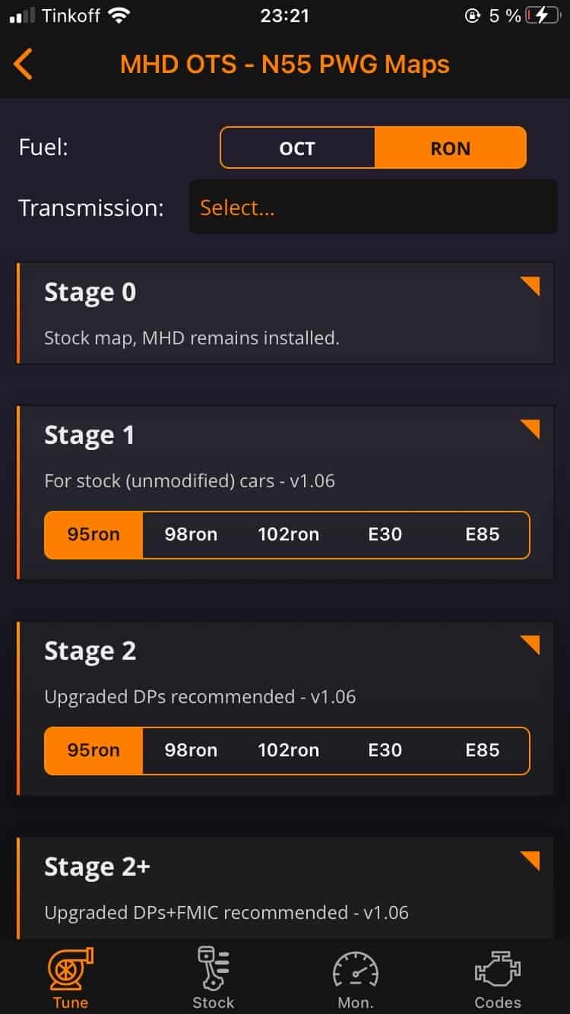
Task: Open the Codes engine icon tab
Action: tap(498, 978)
